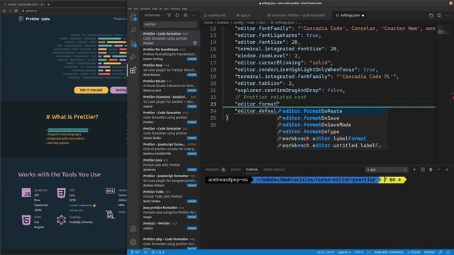This screenshot has height=255, width=454.
Task: Open the Search view in the activity bar
Action: click(x=133, y=30)
